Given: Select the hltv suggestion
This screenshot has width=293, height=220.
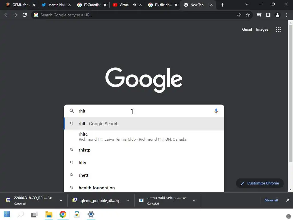Looking at the screenshot, I should click(144, 163).
